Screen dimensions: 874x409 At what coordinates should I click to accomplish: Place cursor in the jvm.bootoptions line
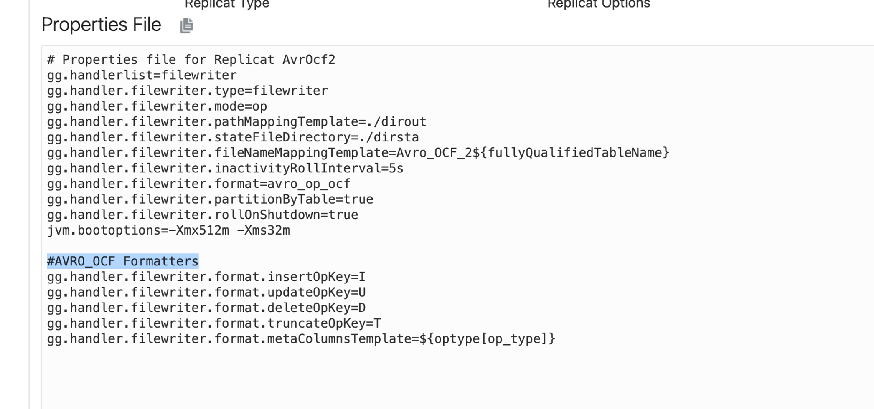[x=168, y=230]
